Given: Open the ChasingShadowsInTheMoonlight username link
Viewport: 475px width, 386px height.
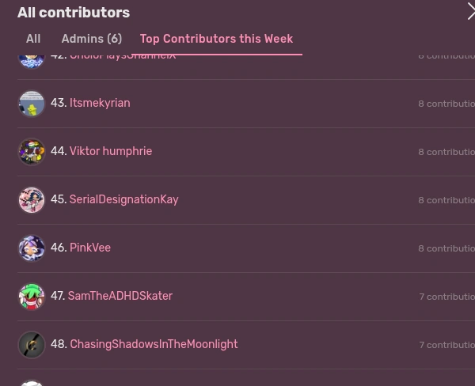Looking at the screenshot, I should pyautogui.click(x=154, y=345).
